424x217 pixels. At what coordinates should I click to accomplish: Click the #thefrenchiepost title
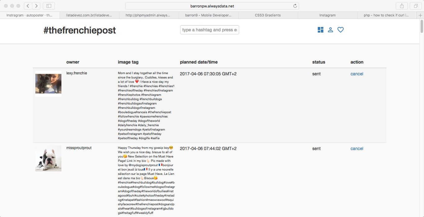tap(80, 30)
